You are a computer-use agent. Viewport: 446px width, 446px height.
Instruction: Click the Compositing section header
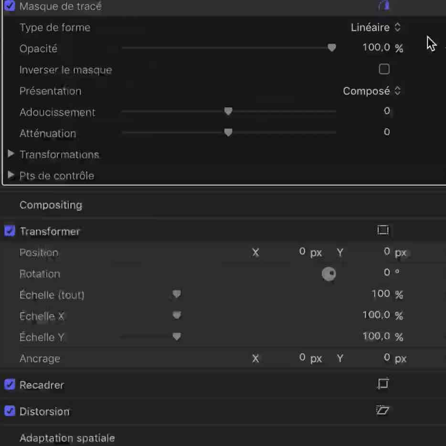tap(51, 205)
